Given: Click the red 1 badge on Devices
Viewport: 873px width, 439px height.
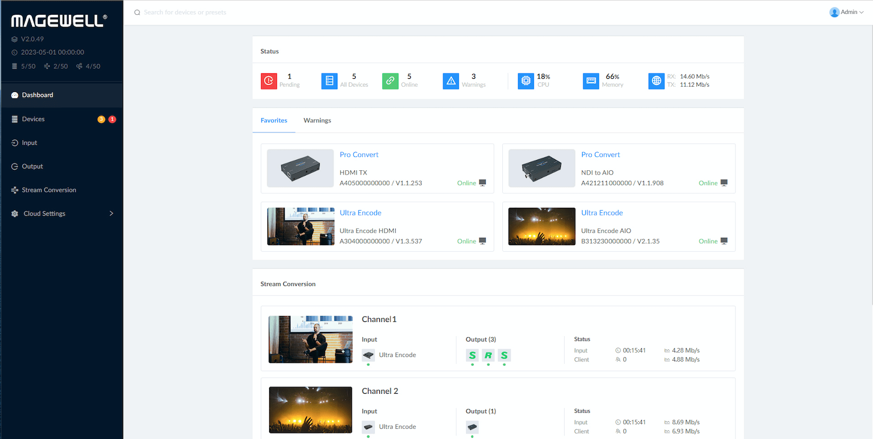Looking at the screenshot, I should pyautogui.click(x=112, y=119).
